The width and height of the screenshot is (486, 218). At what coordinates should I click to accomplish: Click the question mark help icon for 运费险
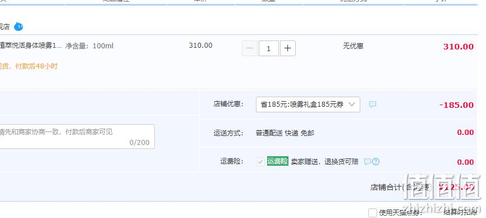(x=375, y=162)
